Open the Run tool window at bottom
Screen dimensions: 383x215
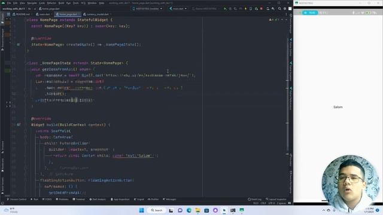(x=35, y=199)
